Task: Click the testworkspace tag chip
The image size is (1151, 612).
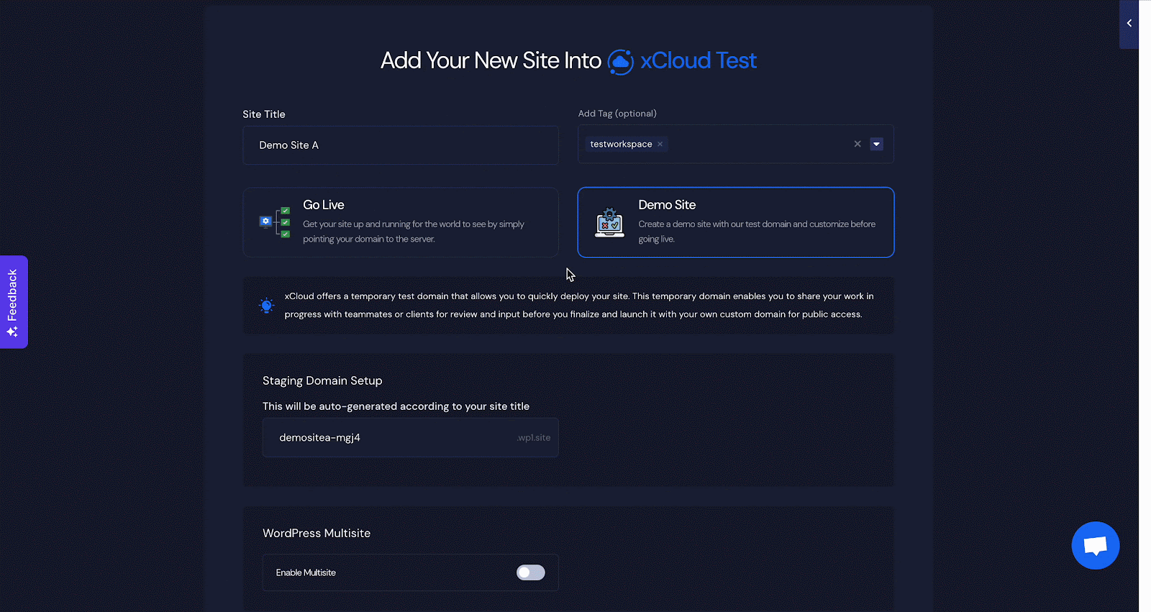Action: click(627, 144)
